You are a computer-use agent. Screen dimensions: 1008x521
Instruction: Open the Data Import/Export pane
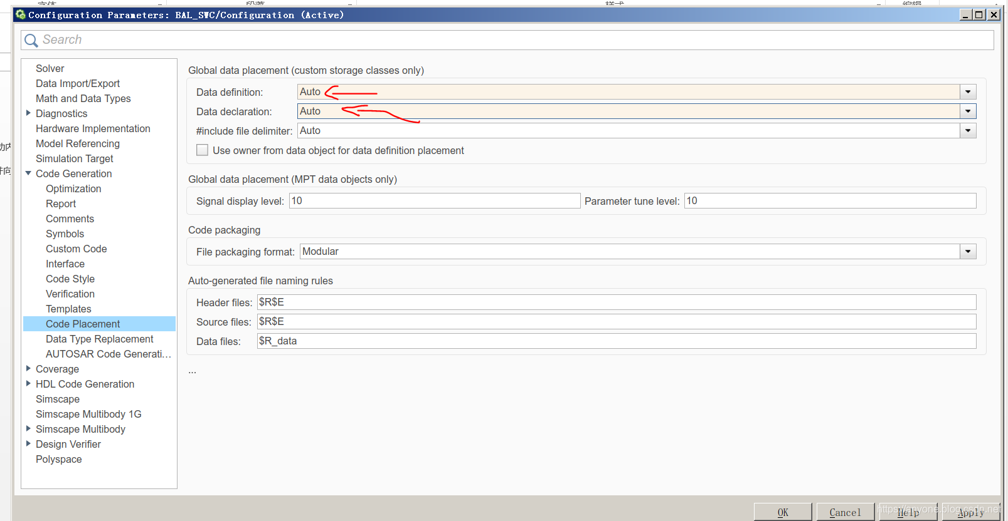tap(78, 83)
